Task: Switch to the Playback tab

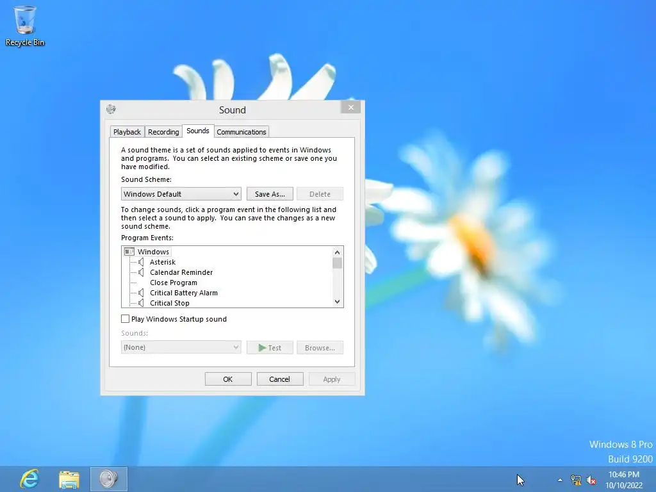Action: coord(127,132)
